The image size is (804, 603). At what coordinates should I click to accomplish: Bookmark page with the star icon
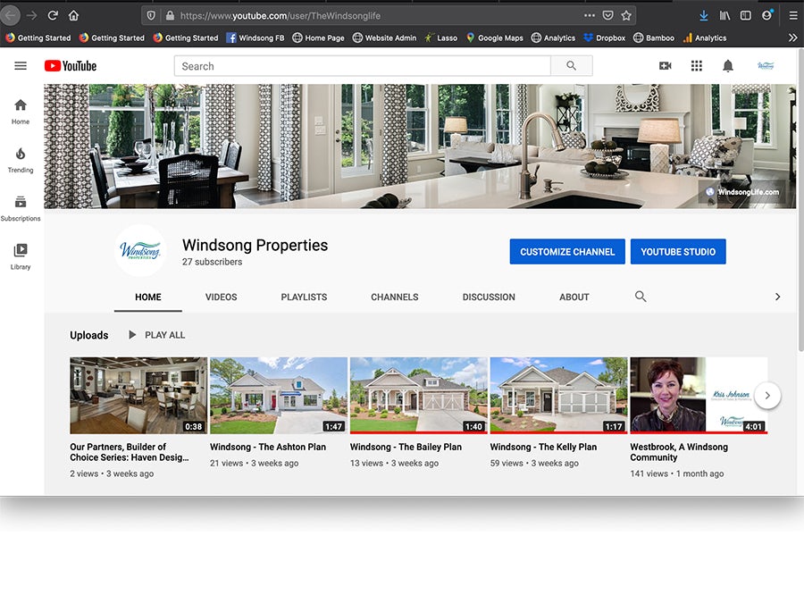626,15
